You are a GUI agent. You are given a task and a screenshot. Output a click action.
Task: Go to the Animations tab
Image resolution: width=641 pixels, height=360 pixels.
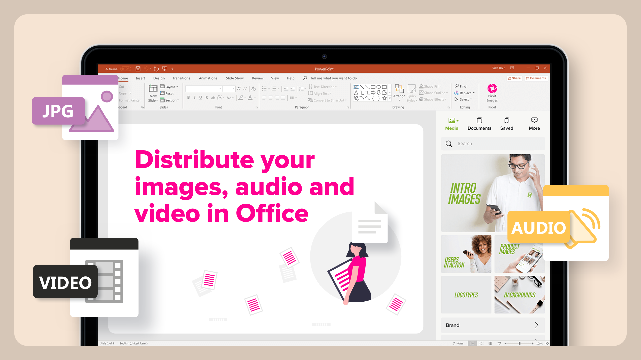(208, 78)
